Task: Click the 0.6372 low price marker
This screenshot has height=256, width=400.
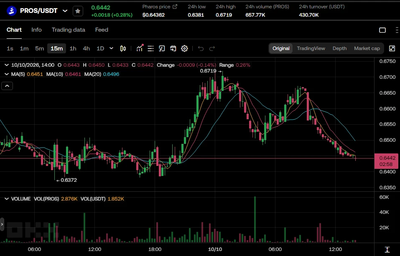Action: point(66,180)
